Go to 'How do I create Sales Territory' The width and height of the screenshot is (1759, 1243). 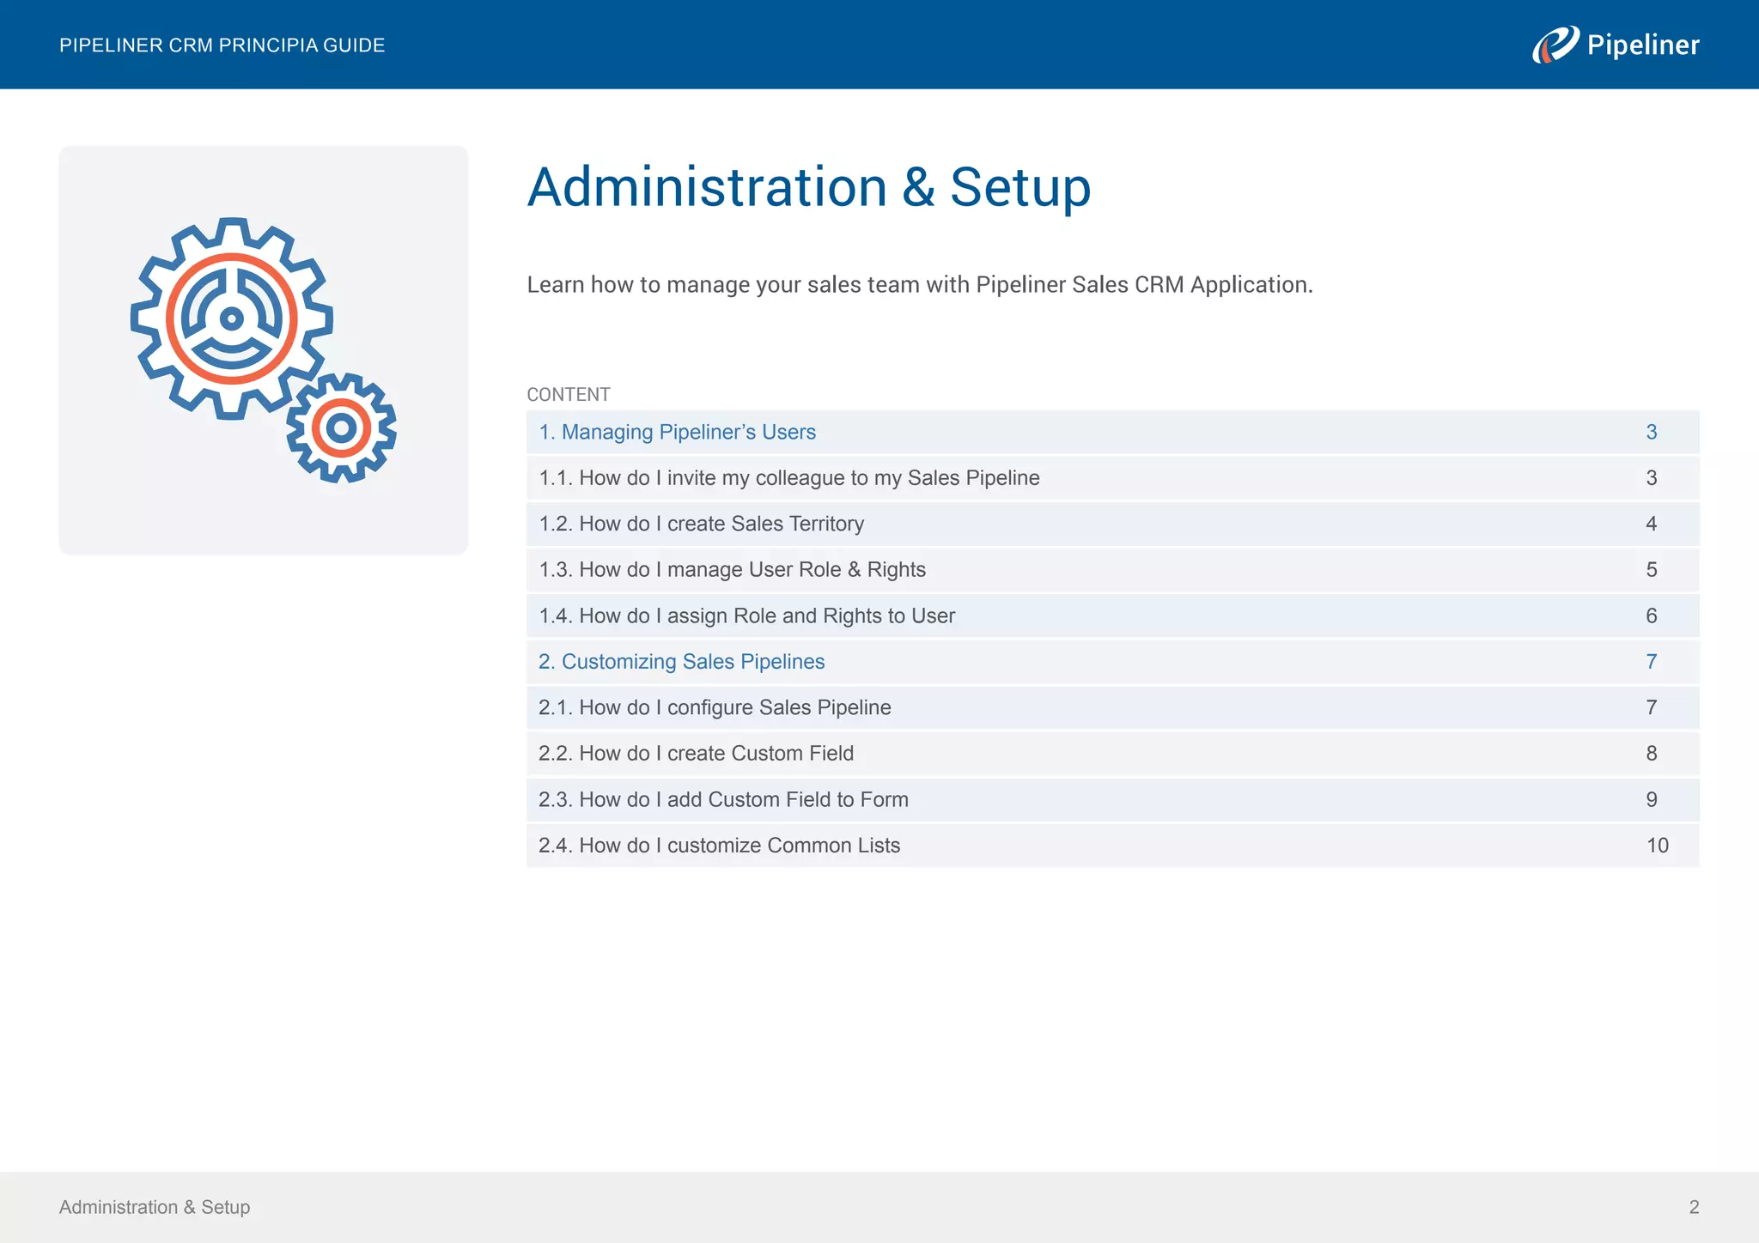click(701, 524)
